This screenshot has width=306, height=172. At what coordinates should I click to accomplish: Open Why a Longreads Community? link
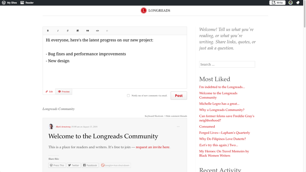[x=222, y=110]
